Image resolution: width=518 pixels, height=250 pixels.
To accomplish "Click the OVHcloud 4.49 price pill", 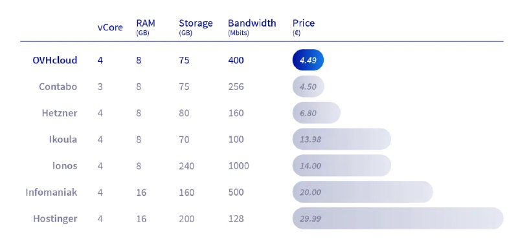I will [308, 60].
